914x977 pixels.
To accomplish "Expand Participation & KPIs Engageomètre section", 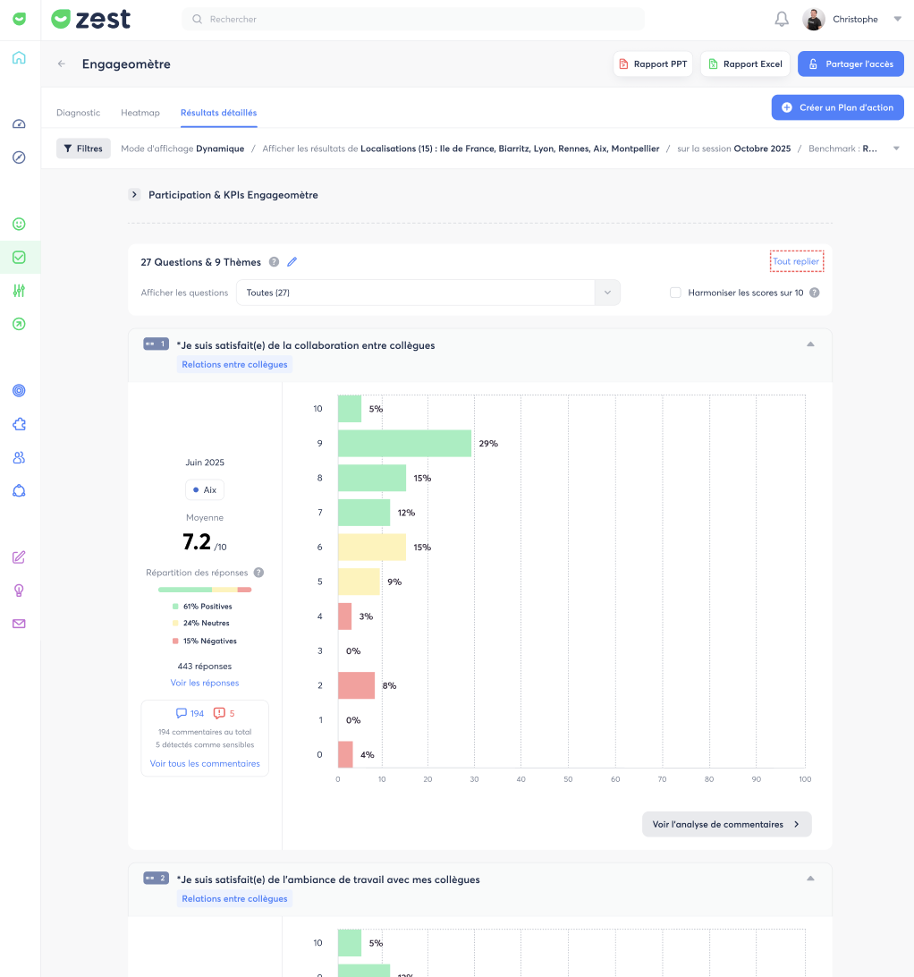I will 134,194.
